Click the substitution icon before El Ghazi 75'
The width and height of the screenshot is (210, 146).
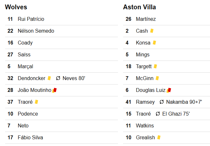(158, 114)
